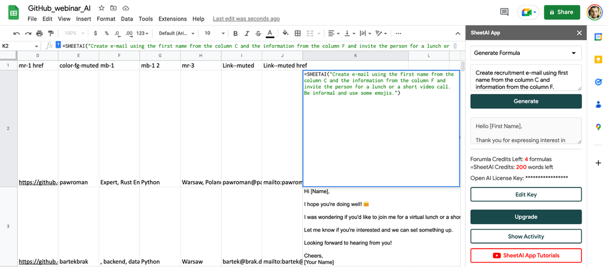Open the Insert menu
Viewport: 607px width, 267px height.
[x=83, y=19]
